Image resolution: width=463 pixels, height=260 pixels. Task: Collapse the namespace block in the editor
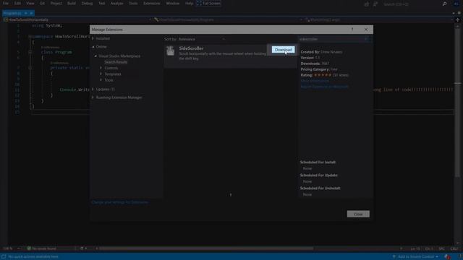pyautogui.click(x=30, y=37)
